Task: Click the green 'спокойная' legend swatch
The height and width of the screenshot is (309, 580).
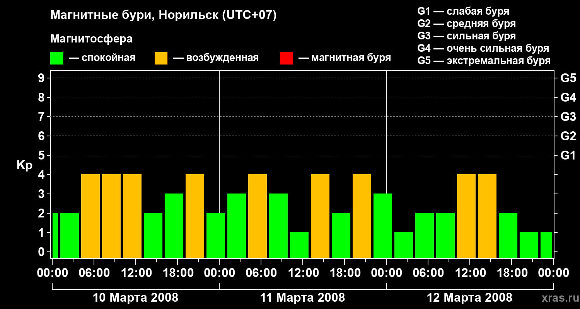Action: [56, 58]
